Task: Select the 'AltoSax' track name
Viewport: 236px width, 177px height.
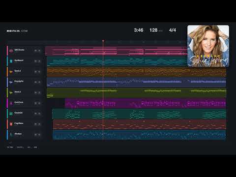Action: [x=18, y=134]
